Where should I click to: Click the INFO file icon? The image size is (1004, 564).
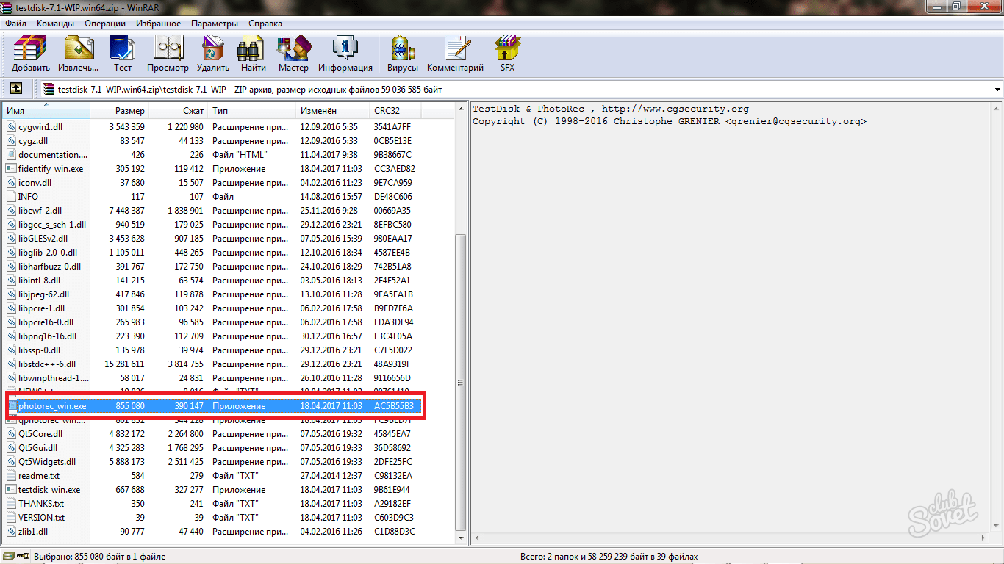(x=11, y=196)
